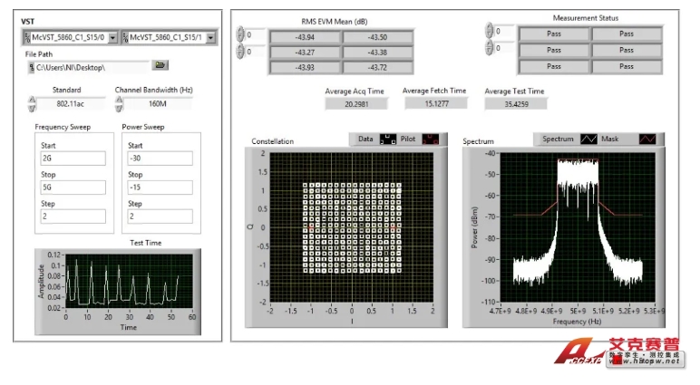Image resolution: width=700 pixels, height=385 pixels.
Task: Select the Frequency Sweep Start field
Action: pyautogui.click(x=72, y=158)
